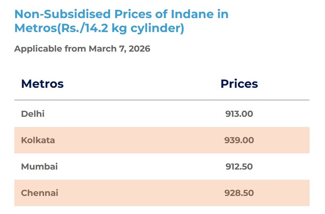Screen dimensions: 325x214
Task: Select the Chennai row label
Action: click(40, 193)
